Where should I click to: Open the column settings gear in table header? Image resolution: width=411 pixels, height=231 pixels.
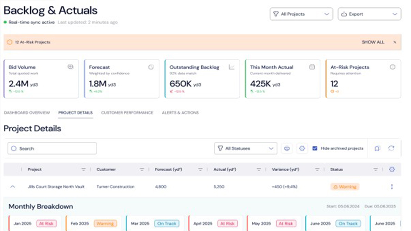391,169
